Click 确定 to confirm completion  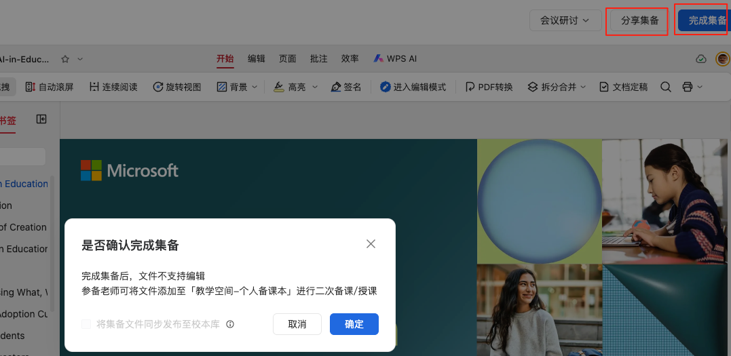tap(354, 324)
